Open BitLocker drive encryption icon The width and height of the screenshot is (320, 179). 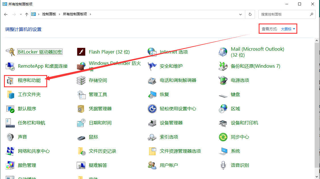click(x=10, y=52)
